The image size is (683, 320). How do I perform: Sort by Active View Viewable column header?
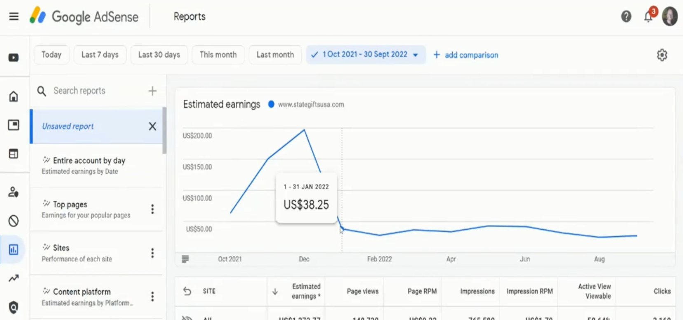click(594, 291)
